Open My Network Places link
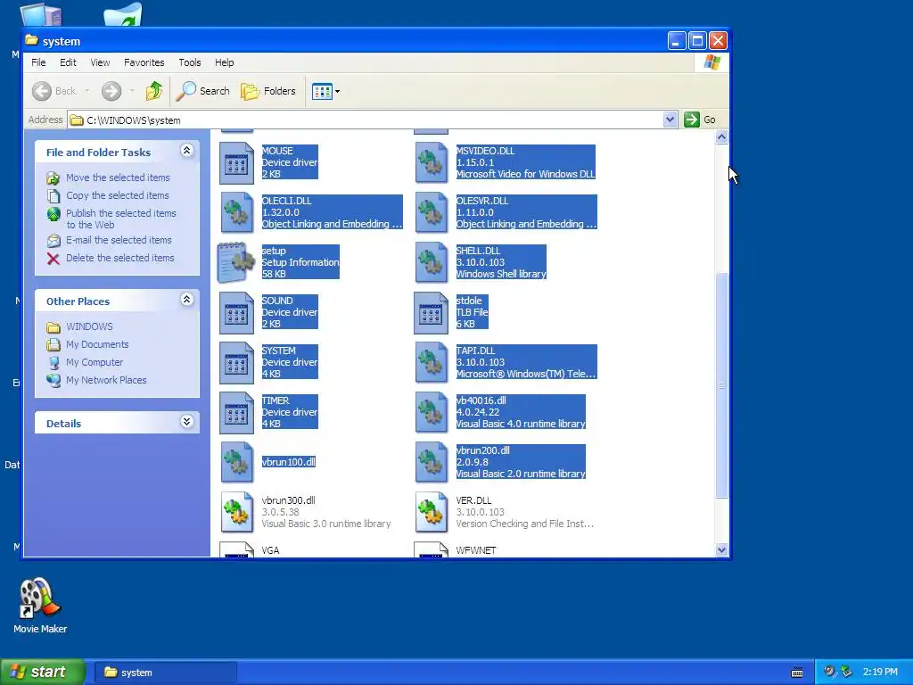 click(106, 380)
